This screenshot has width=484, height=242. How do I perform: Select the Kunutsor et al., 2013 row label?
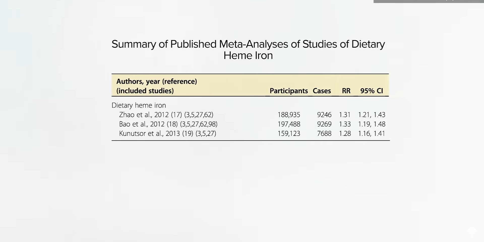[168, 133]
